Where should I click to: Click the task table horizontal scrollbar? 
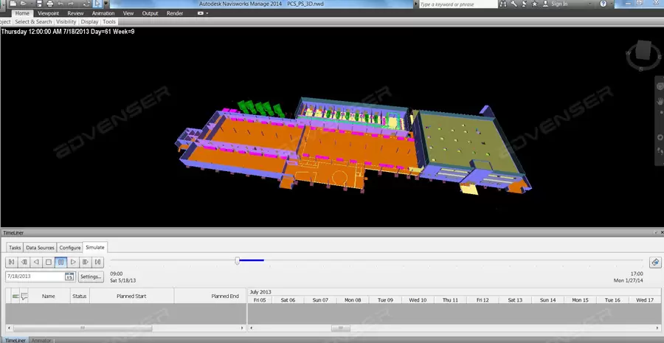coord(125,328)
